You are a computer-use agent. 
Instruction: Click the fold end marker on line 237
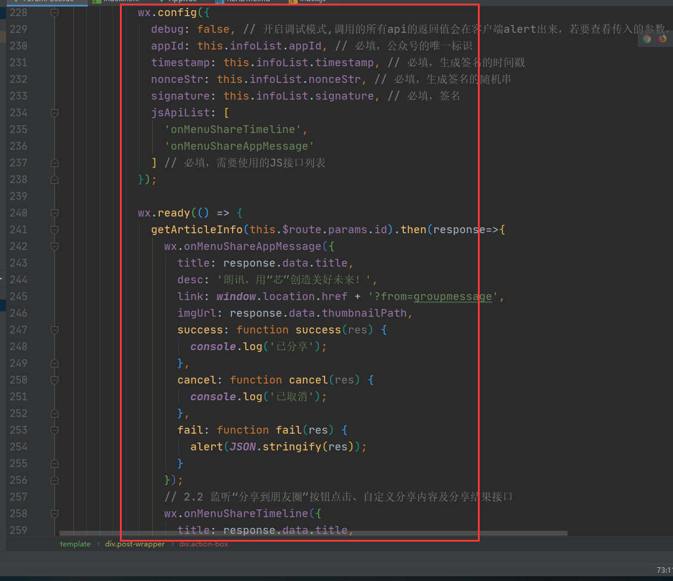click(x=54, y=163)
